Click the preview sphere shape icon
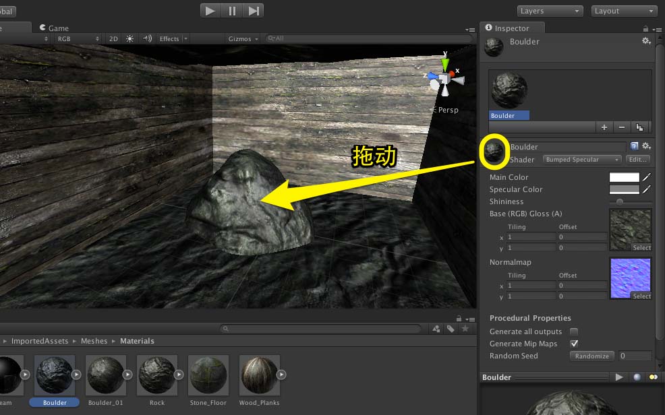The height and width of the screenshot is (415, 665). [x=637, y=377]
